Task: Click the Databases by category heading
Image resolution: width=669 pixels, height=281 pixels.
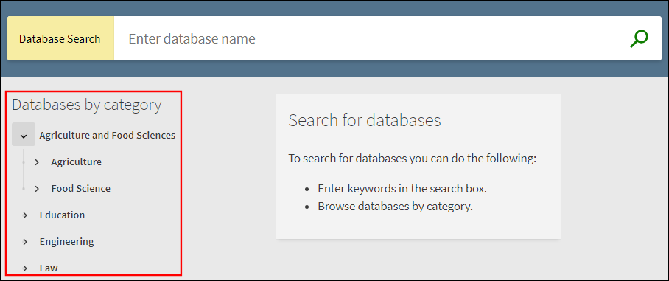Action: tap(87, 105)
